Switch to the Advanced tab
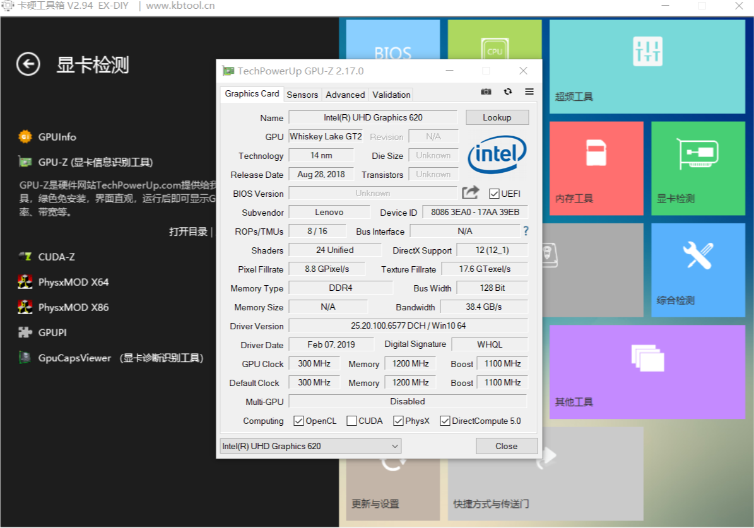 [345, 95]
